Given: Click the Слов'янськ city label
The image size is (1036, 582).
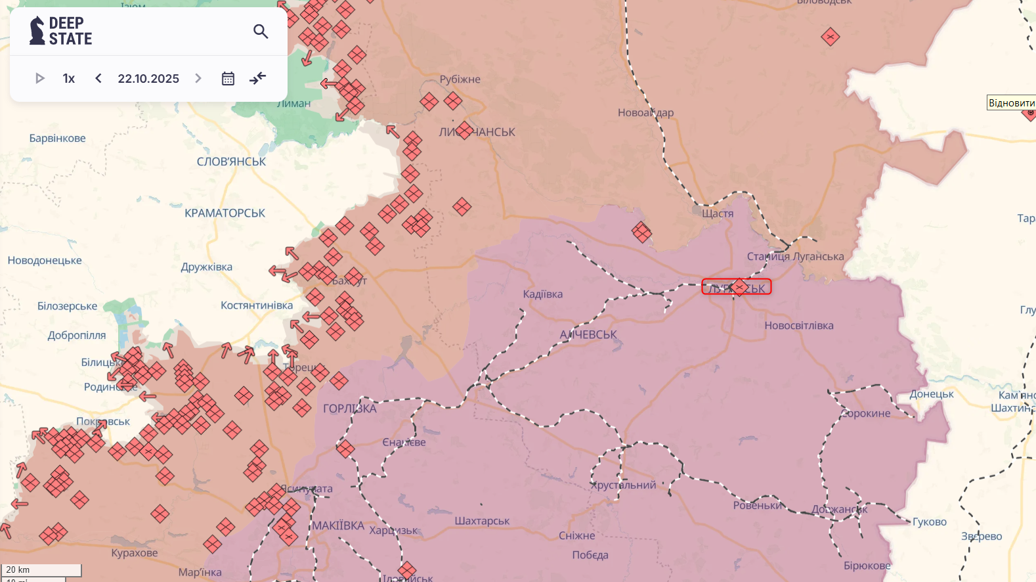Looking at the screenshot, I should (x=231, y=162).
